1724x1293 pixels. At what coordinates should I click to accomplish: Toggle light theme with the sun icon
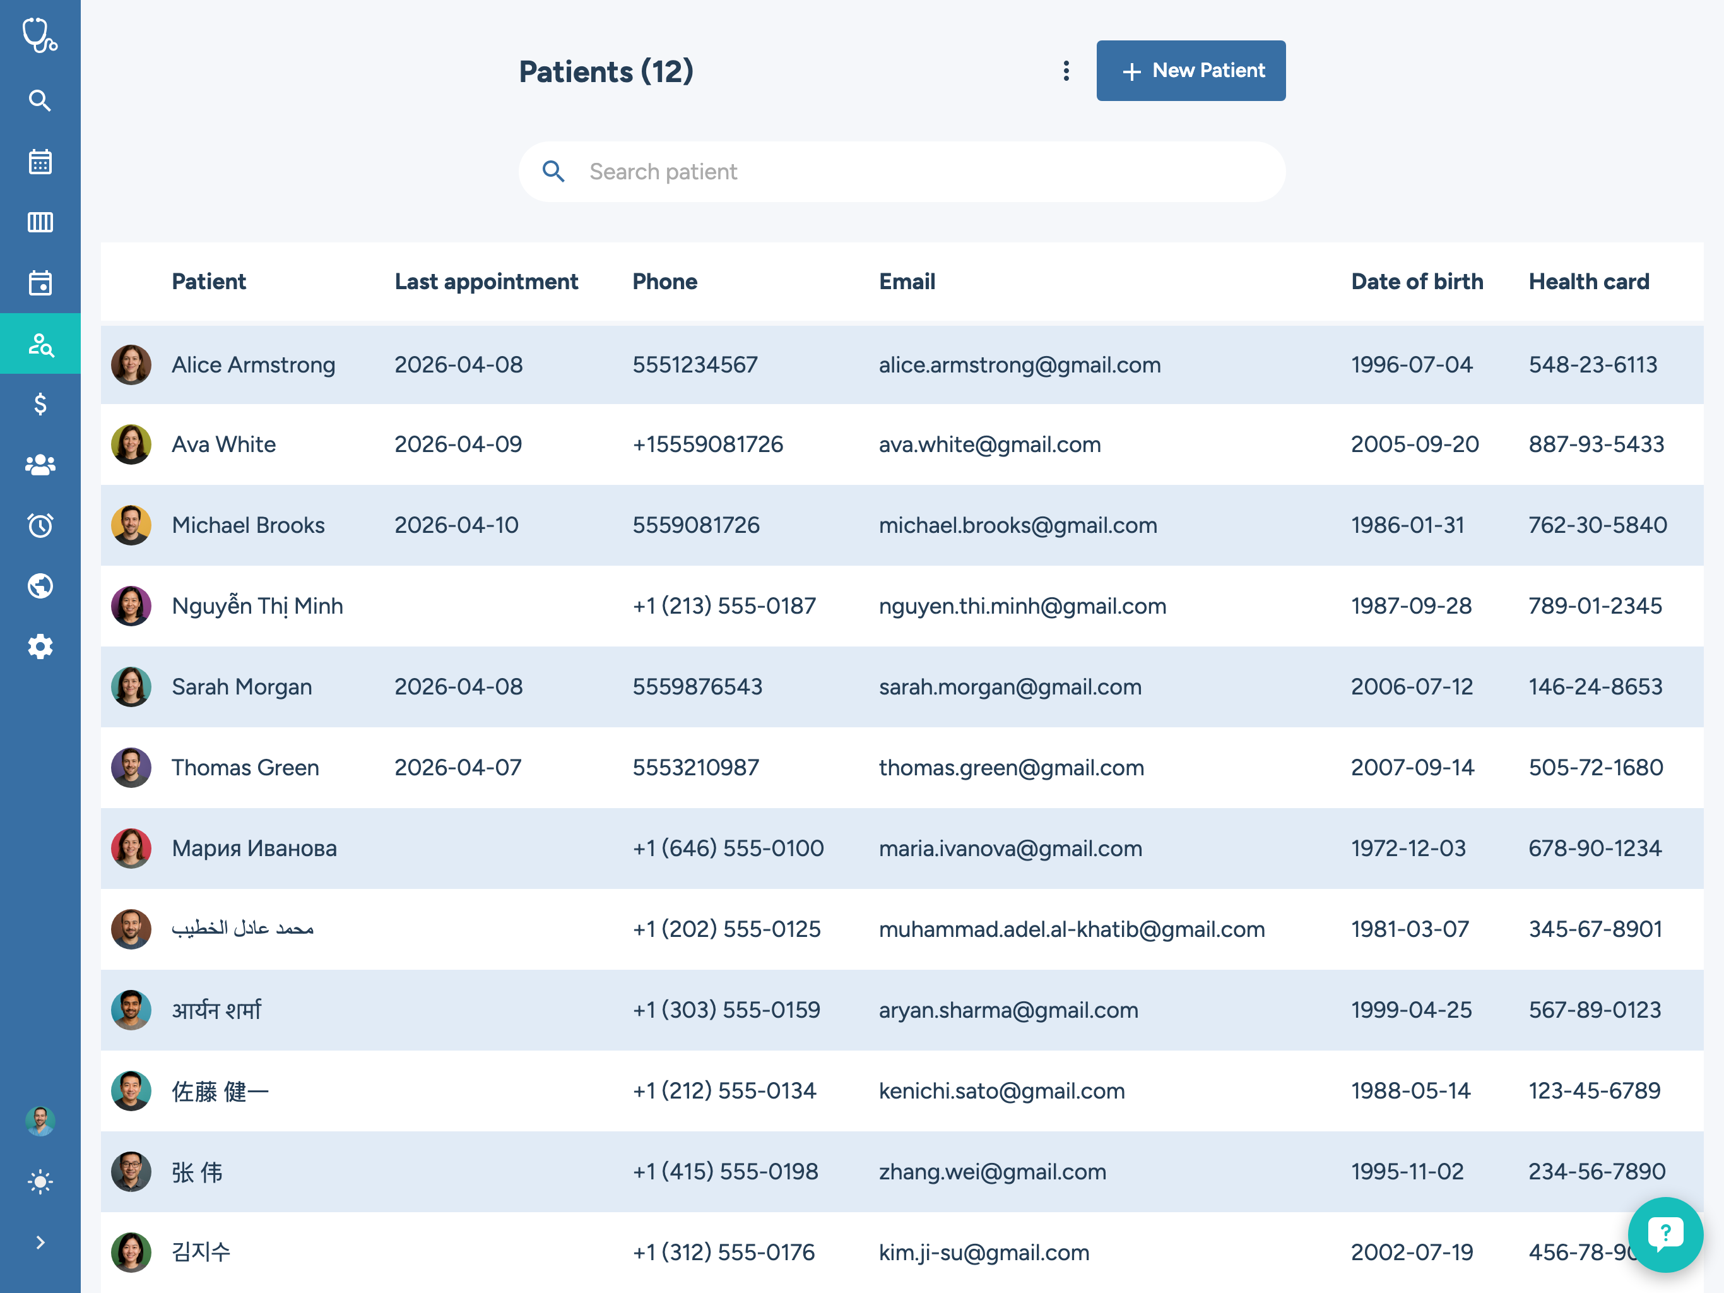pyautogui.click(x=40, y=1181)
